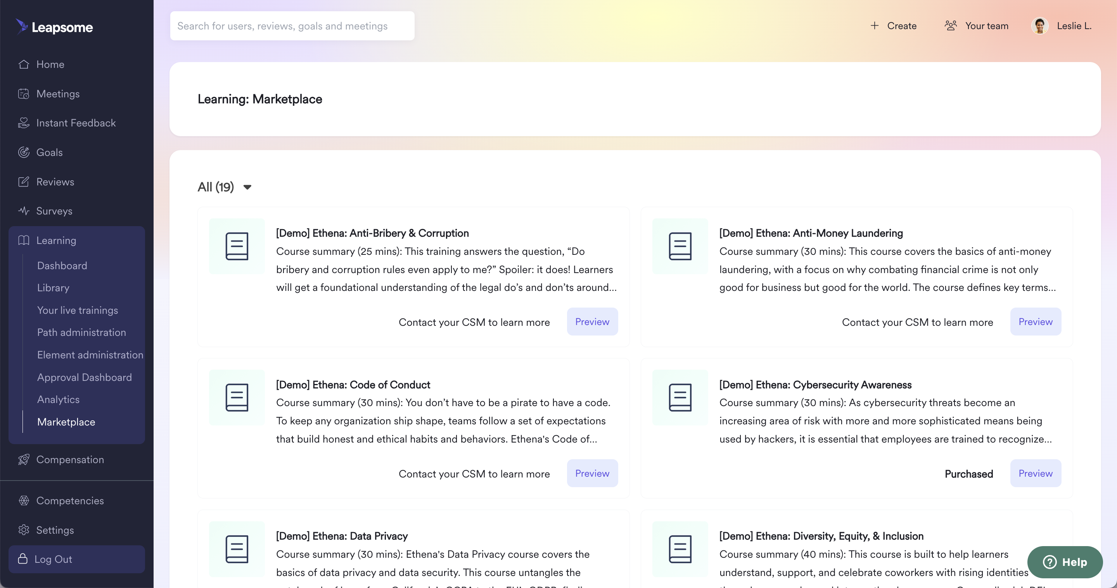The height and width of the screenshot is (588, 1117).
Task: Go to Path administration
Action: click(81, 332)
